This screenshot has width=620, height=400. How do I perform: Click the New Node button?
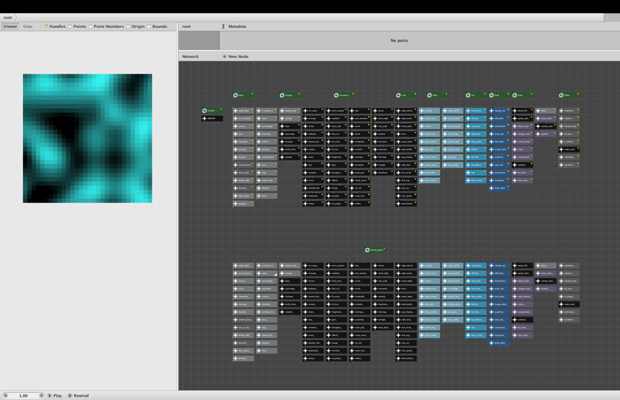(x=235, y=56)
